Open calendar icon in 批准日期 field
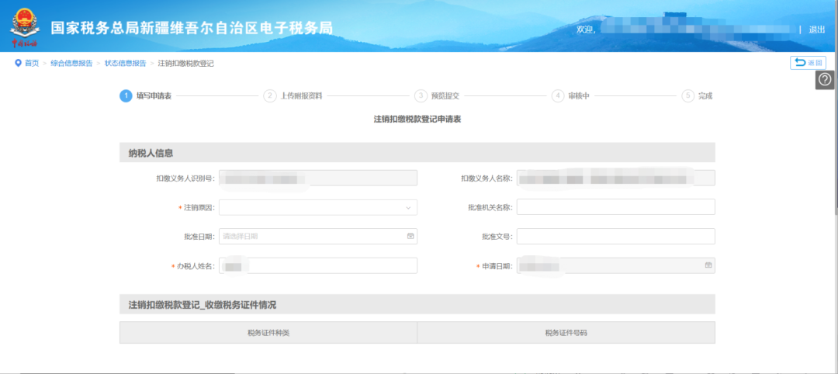 point(410,236)
